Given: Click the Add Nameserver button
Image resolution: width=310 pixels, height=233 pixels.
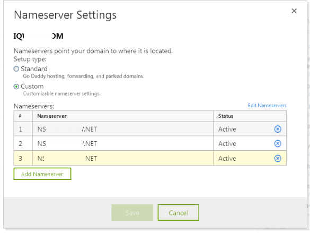Looking at the screenshot, I should click(x=42, y=174).
